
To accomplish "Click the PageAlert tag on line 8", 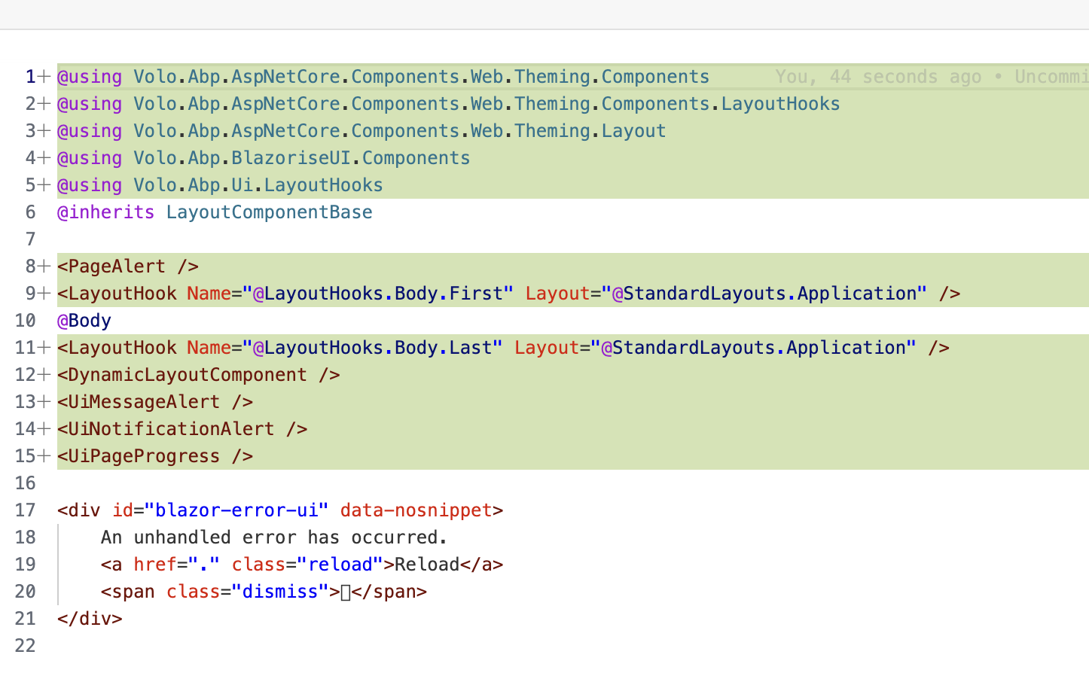I will tap(117, 266).
